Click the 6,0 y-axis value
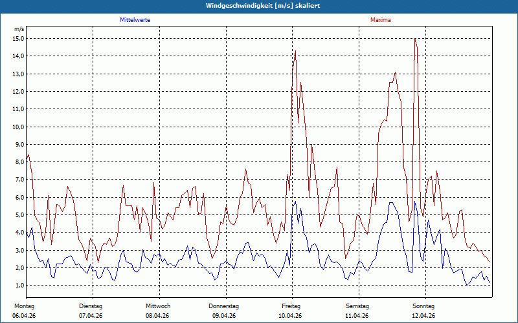Screen dimensions: 518x323 tap(20, 197)
